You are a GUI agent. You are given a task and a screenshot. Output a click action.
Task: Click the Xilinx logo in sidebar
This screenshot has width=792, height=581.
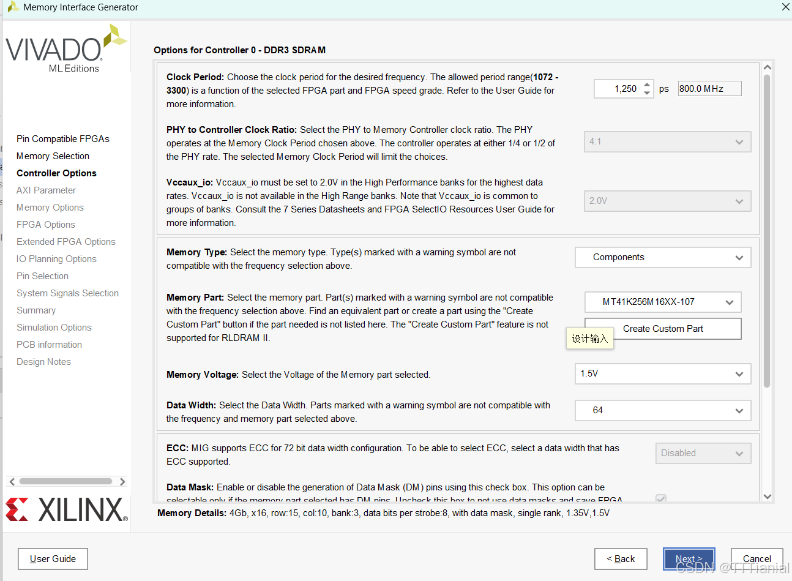coord(67,509)
